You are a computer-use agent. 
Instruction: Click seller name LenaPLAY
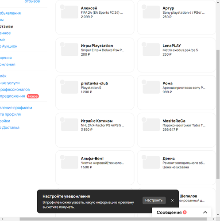[x=172, y=46]
